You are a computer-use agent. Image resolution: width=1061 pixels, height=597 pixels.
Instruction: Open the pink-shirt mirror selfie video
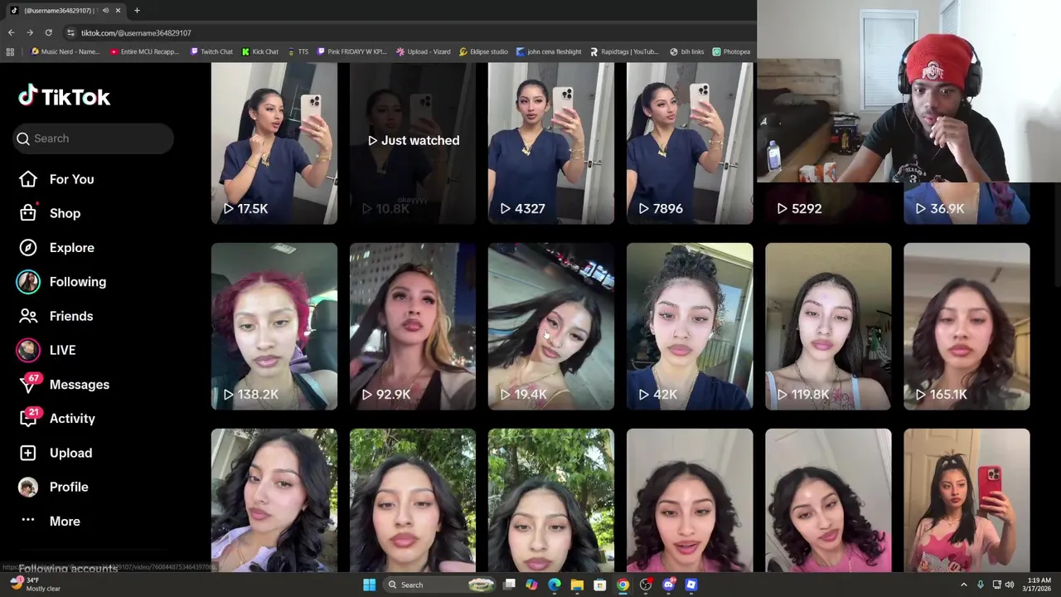[x=967, y=500]
